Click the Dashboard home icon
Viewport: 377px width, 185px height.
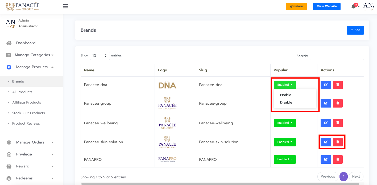[x=9, y=43]
